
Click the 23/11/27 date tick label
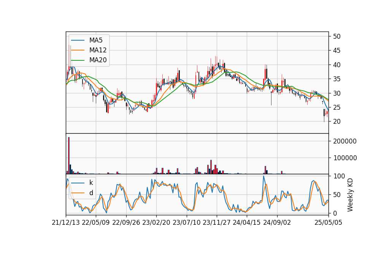217,223
